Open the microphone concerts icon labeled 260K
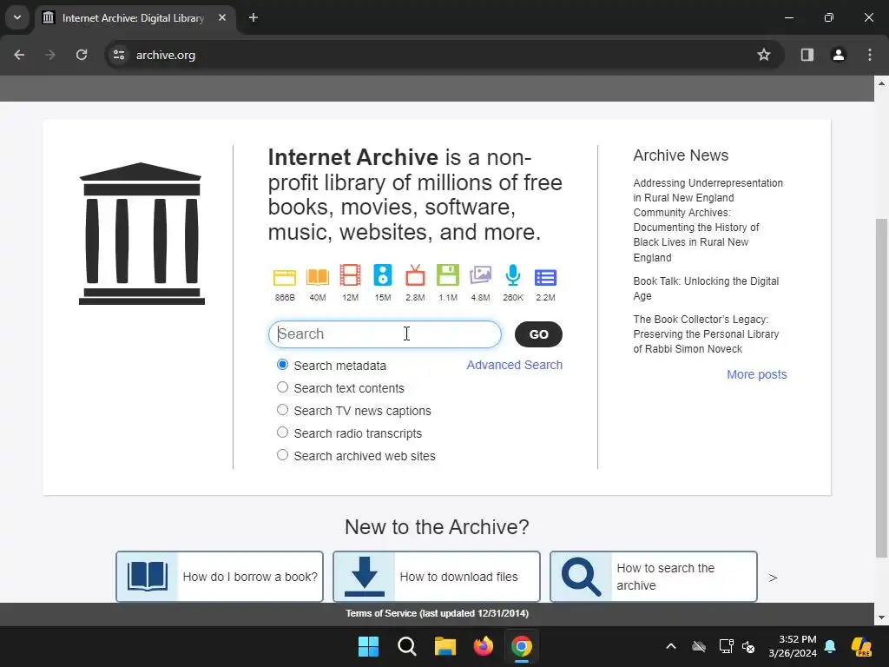 [512, 275]
